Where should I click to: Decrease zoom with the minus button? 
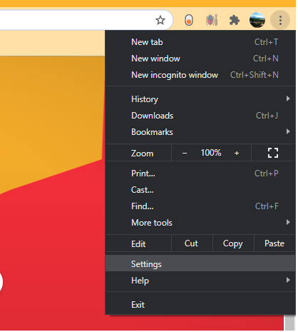tap(185, 154)
